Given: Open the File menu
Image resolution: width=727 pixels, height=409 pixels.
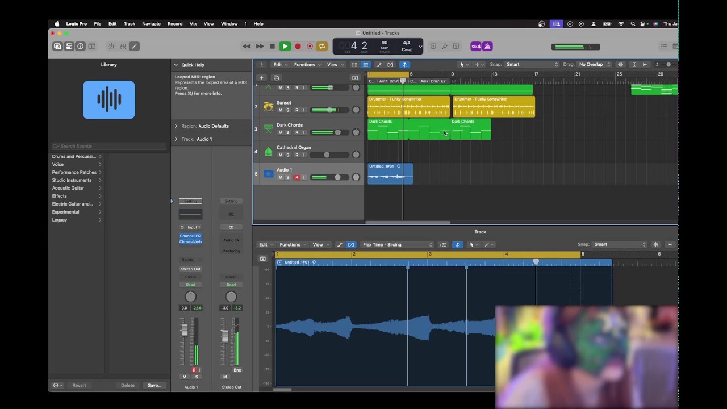Looking at the screenshot, I should click(x=98, y=24).
